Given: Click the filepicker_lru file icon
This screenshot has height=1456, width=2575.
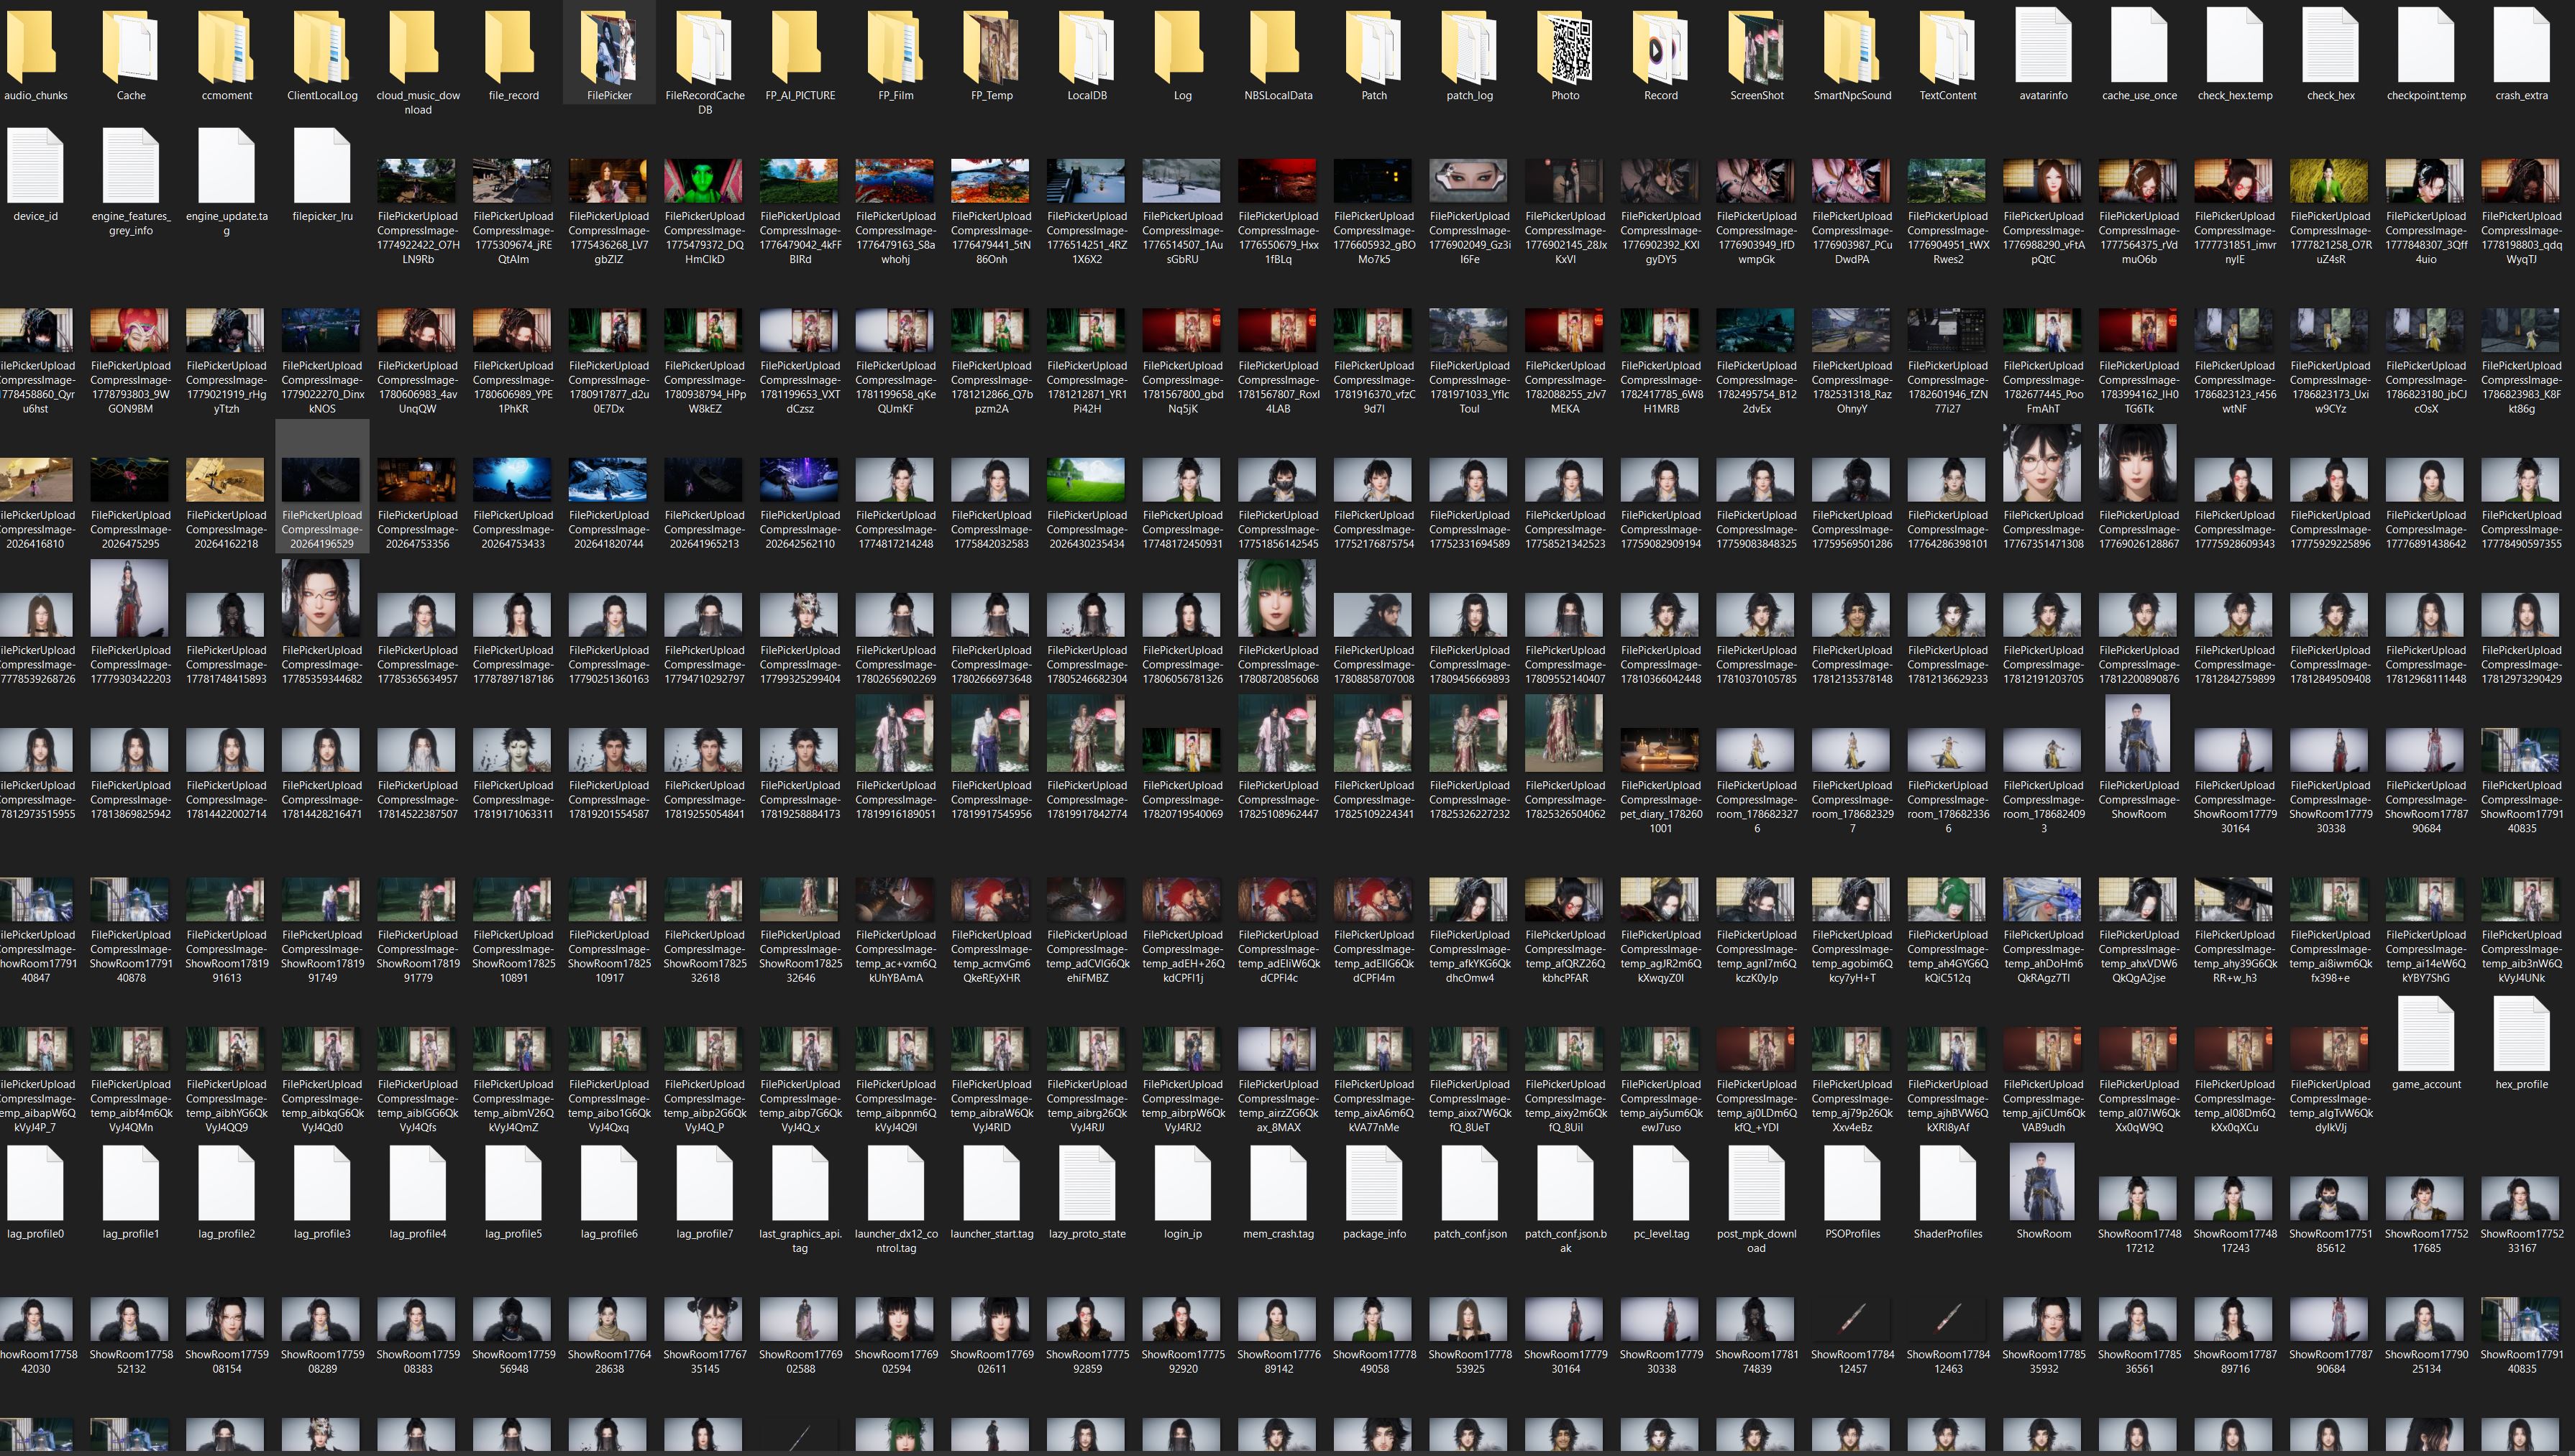Looking at the screenshot, I should coord(322,165).
